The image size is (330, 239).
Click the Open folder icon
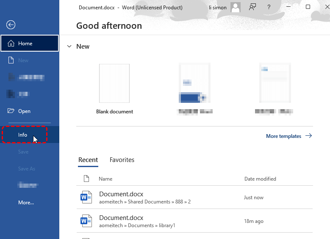11,110
